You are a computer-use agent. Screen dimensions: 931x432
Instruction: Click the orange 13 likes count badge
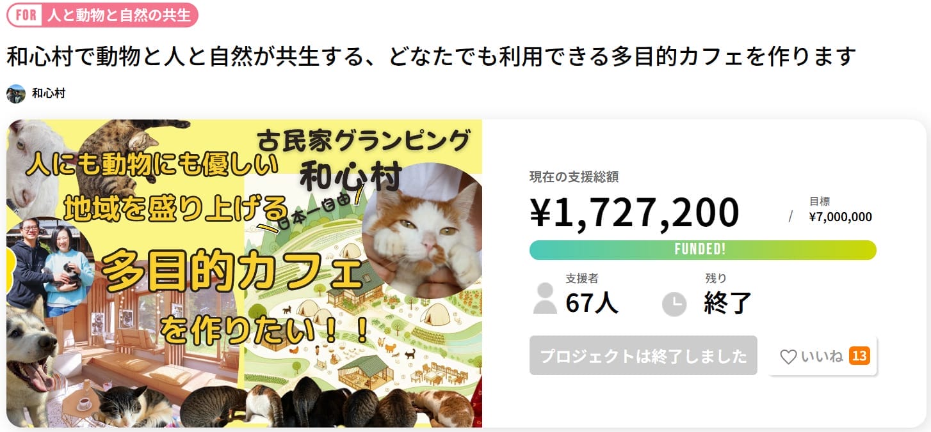[859, 356]
